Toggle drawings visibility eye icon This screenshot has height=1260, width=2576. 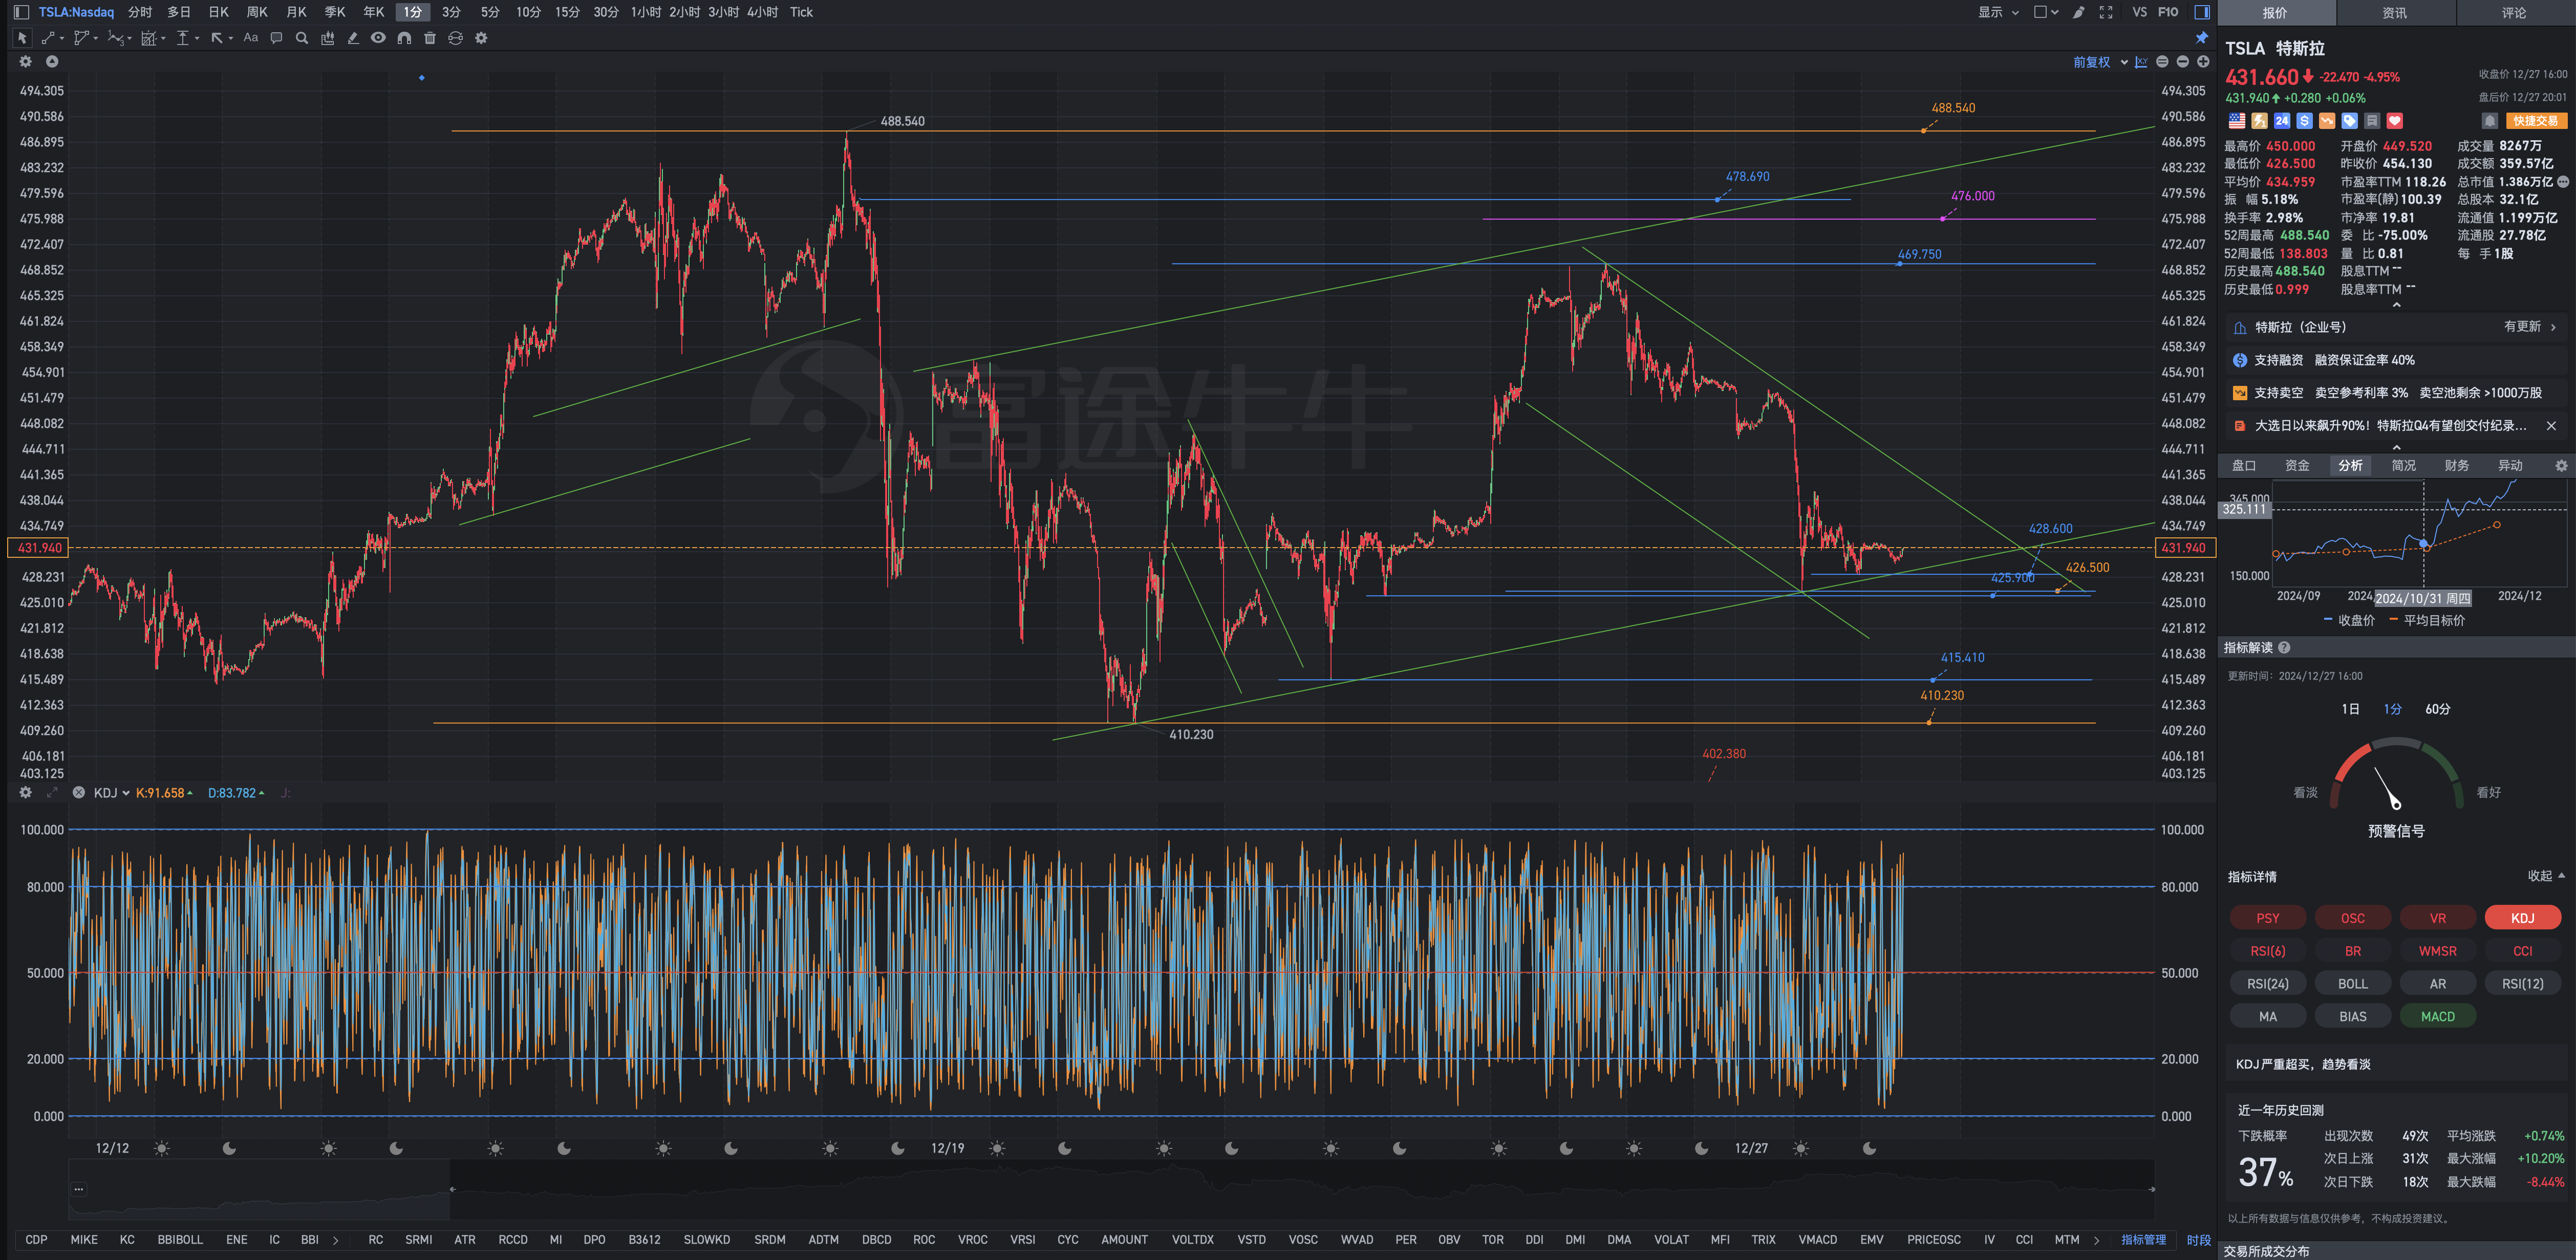378,38
